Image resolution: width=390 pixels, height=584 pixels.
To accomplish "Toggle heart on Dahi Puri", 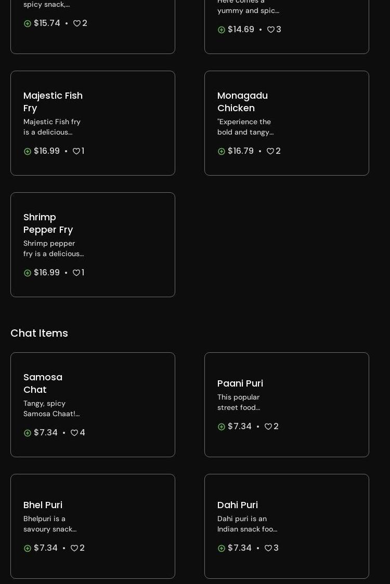I will pos(268,548).
